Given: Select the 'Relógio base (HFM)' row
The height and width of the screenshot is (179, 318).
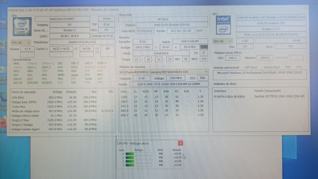Looking at the screenshot, I should tap(62, 102).
